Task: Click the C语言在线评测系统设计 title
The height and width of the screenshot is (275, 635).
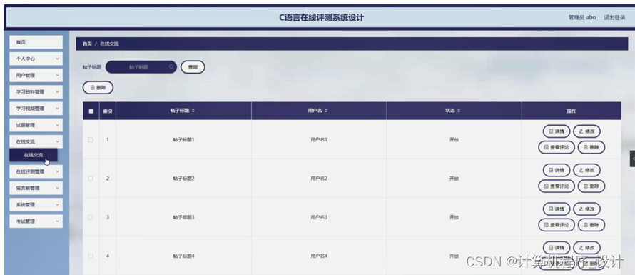Action: pyautogui.click(x=322, y=18)
